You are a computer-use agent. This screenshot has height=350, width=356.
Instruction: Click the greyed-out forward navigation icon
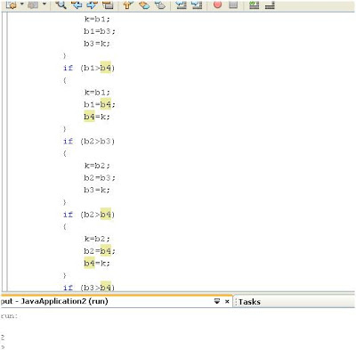click(33, 4)
